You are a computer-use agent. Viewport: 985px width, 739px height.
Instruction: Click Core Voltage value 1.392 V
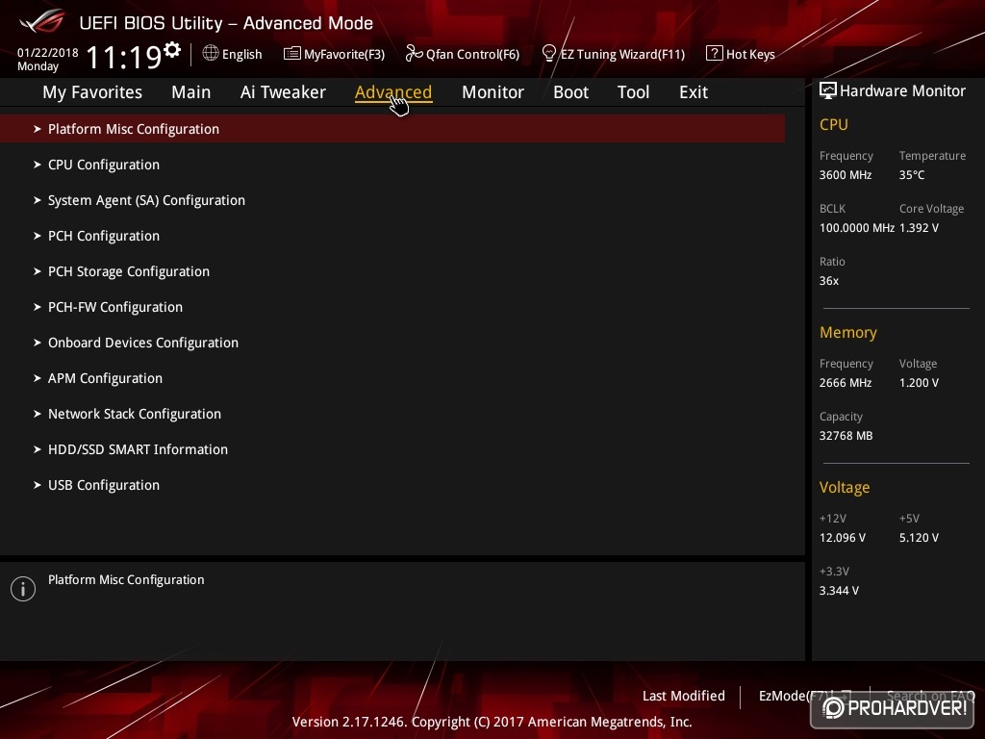[919, 228]
